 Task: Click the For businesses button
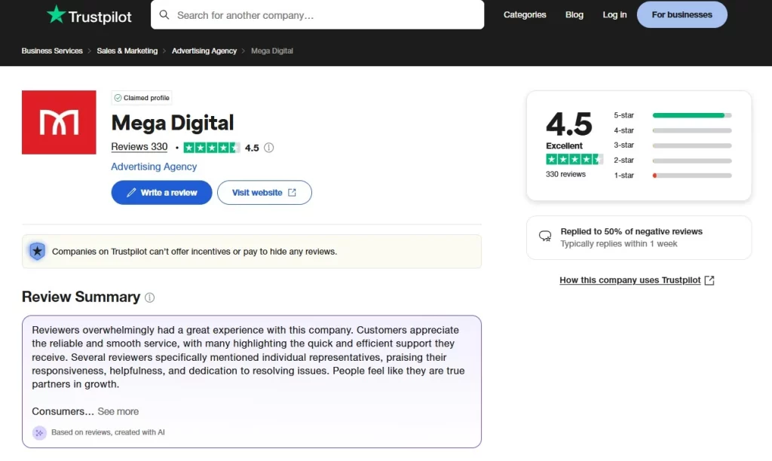coord(682,15)
